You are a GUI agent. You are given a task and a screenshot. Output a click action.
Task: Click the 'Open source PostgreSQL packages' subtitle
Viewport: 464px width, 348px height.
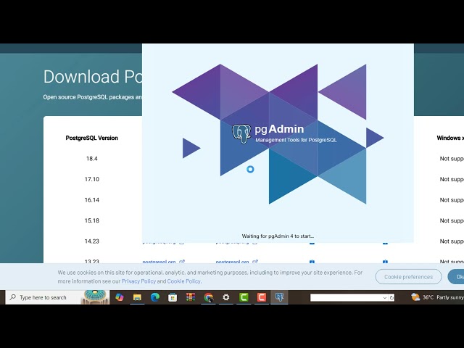93,97
